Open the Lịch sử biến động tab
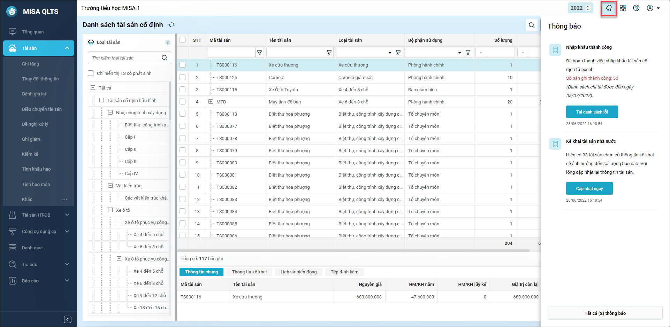Viewport: 670px width, 327px height. coord(298,272)
